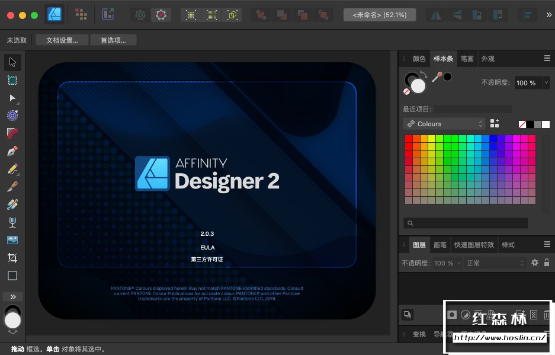Open the Colours palette dropdown
555x355 pixels.
(x=444, y=124)
